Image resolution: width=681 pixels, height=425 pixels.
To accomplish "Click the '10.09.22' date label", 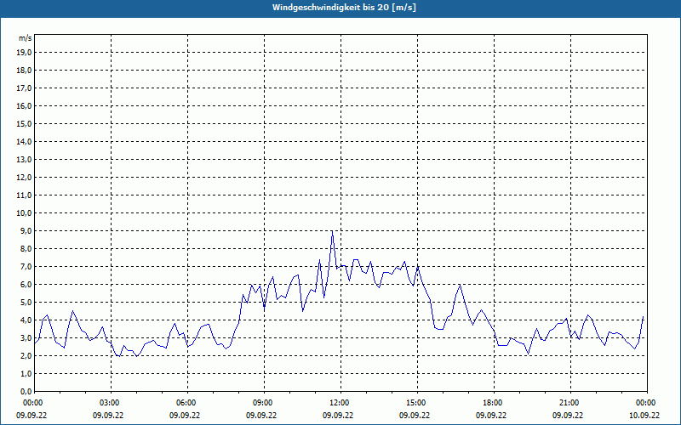I will pos(644,415).
